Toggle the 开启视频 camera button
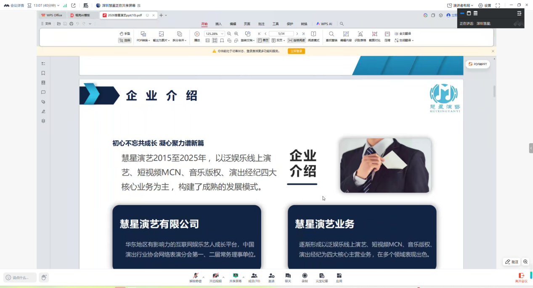This screenshot has height=288, width=533. click(215, 276)
